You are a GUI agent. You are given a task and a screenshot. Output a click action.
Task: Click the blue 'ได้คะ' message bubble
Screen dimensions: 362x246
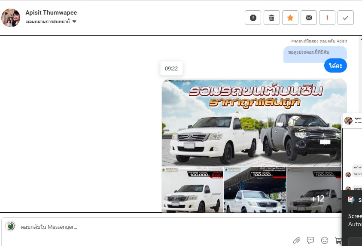[335, 66]
